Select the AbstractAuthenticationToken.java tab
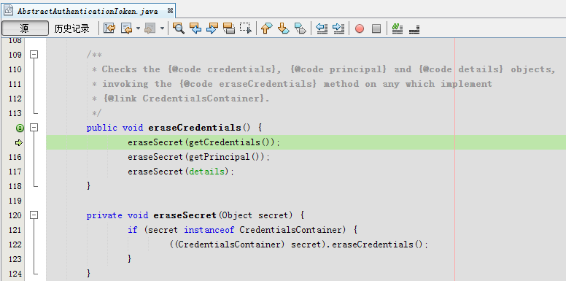The width and height of the screenshot is (566, 281). point(88,11)
